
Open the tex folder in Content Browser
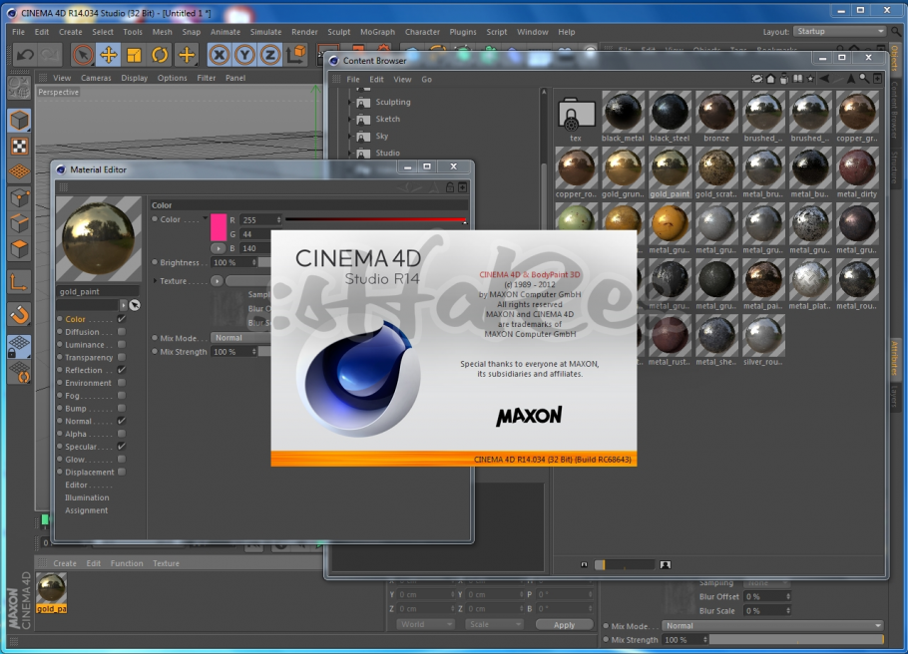pos(576,116)
